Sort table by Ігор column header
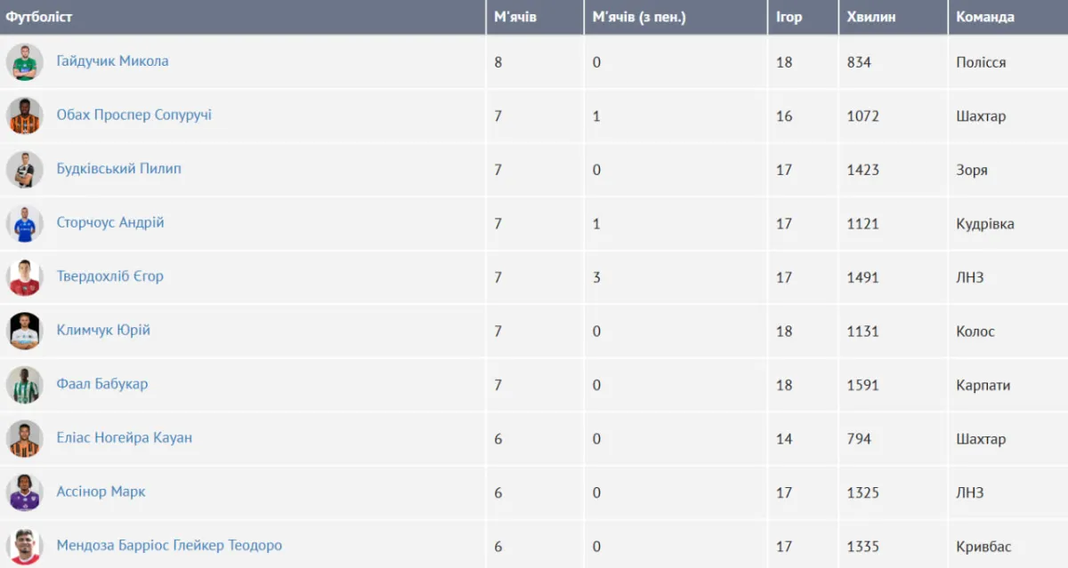The image size is (1068, 568). [x=789, y=17]
